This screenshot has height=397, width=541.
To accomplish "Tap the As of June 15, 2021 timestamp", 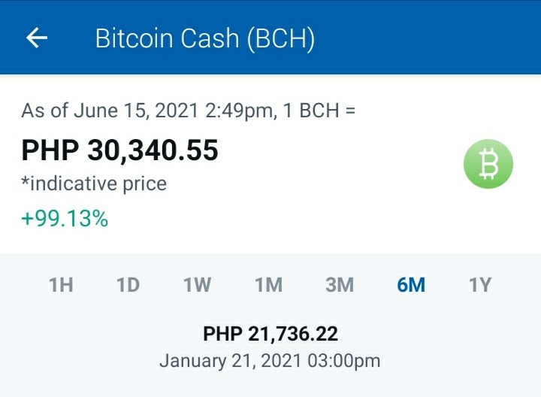I will pos(150,111).
